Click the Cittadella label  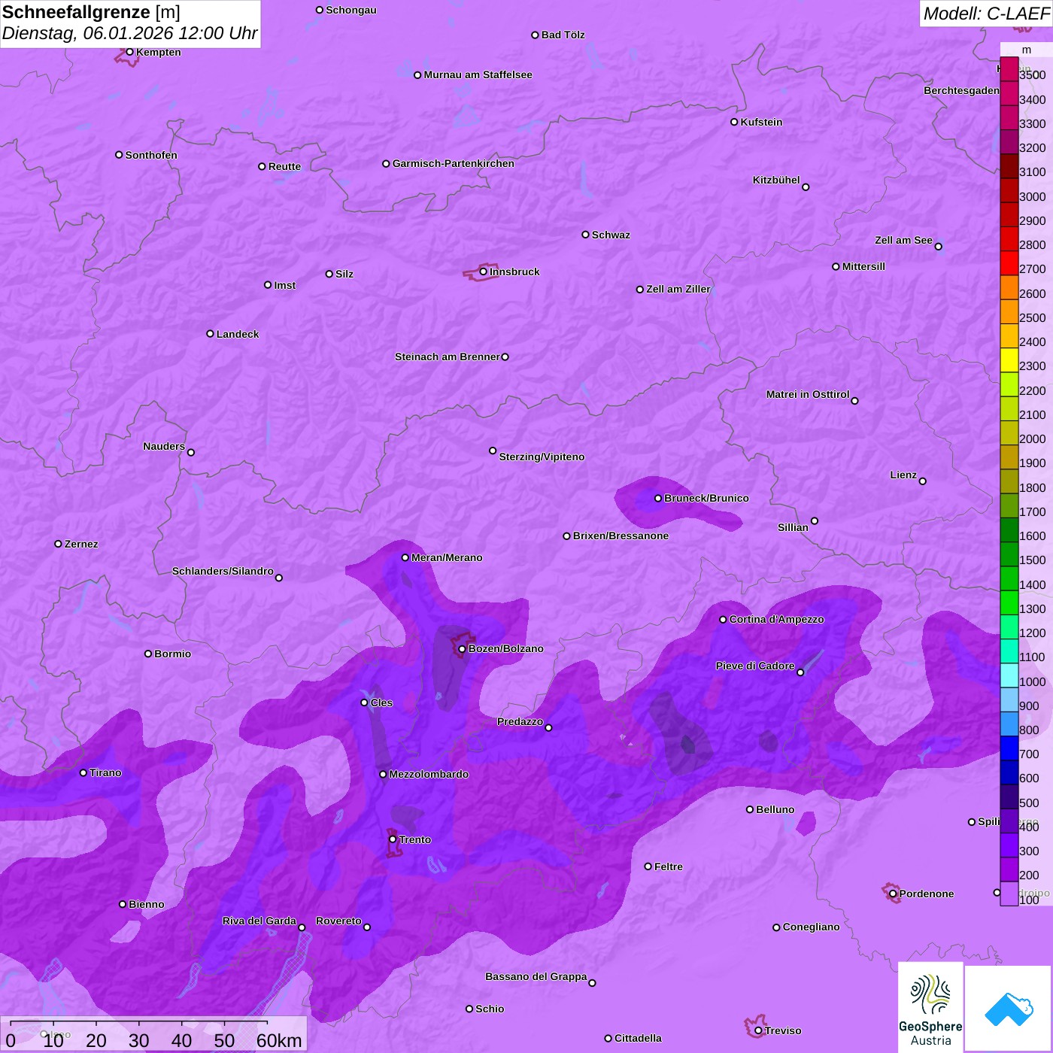[x=638, y=1038]
